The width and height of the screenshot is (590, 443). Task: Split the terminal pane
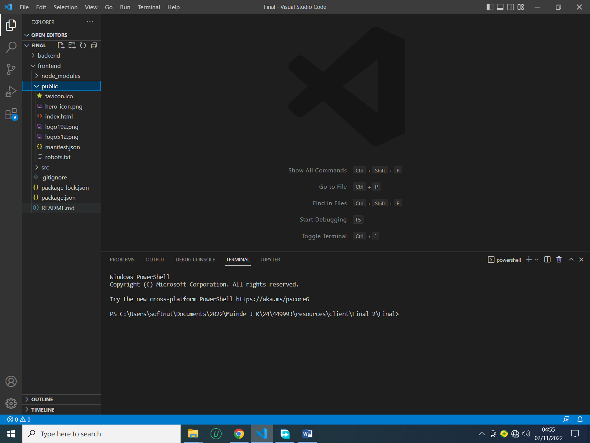(547, 260)
